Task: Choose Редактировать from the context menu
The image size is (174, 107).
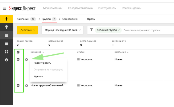Action: (x=42, y=63)
